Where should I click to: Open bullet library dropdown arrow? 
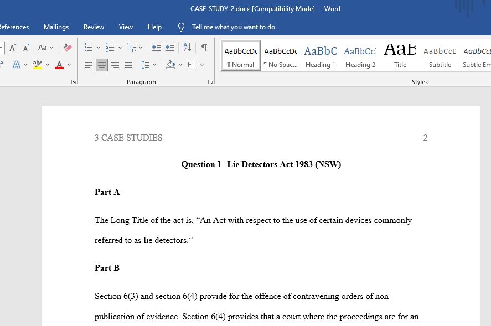[99, 48]
